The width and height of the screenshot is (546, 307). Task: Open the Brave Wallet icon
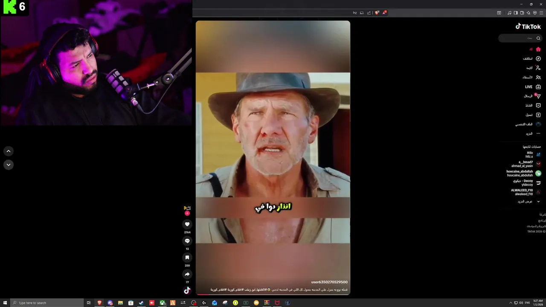[522, 13]
